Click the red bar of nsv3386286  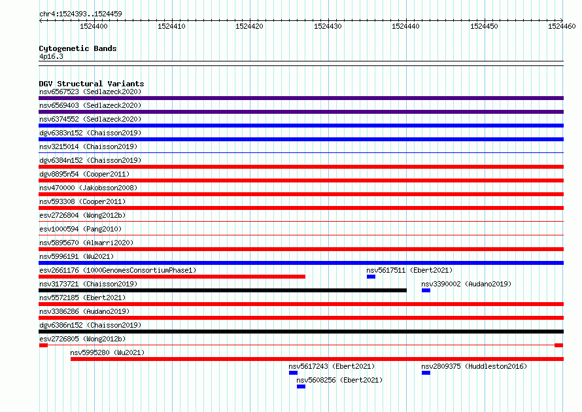(301, 318)
